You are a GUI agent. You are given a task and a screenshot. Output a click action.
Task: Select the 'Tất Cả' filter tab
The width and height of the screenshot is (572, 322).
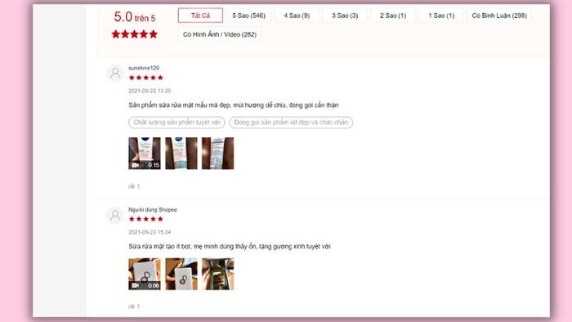200,16
